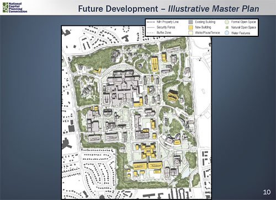The image size is (276, 200).
Task: Click the Security Fence line symbol
Action: tap(151, 28)
